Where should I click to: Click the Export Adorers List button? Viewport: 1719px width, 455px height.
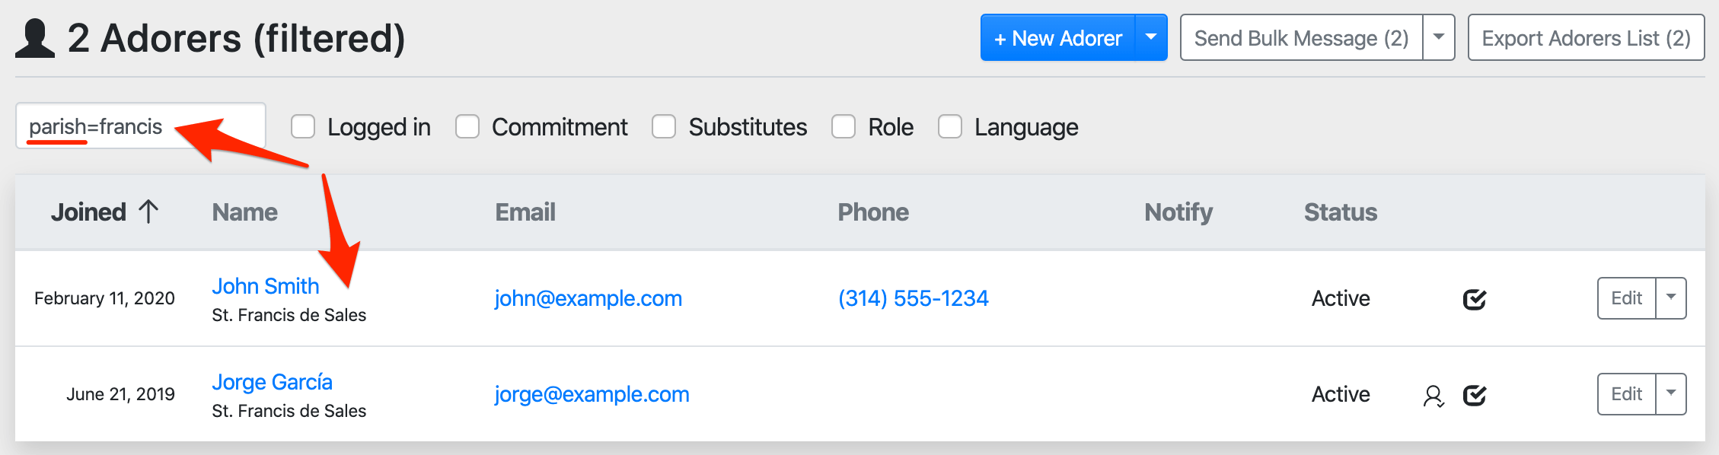[x=1586, y=38]
